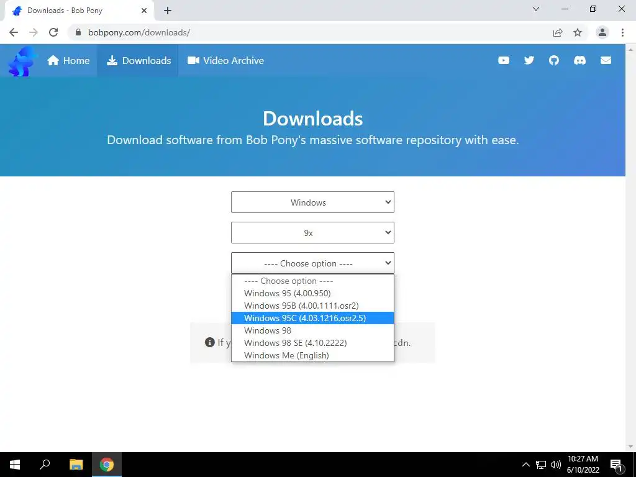Select the '---- Choose option ----' list entry

coord(312,281)
